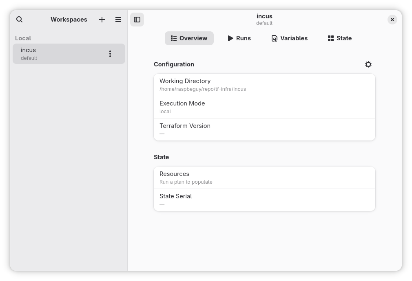Open Configuration settings gear
This screenshot has width=412, height=281.
click(x=368, y=64)
